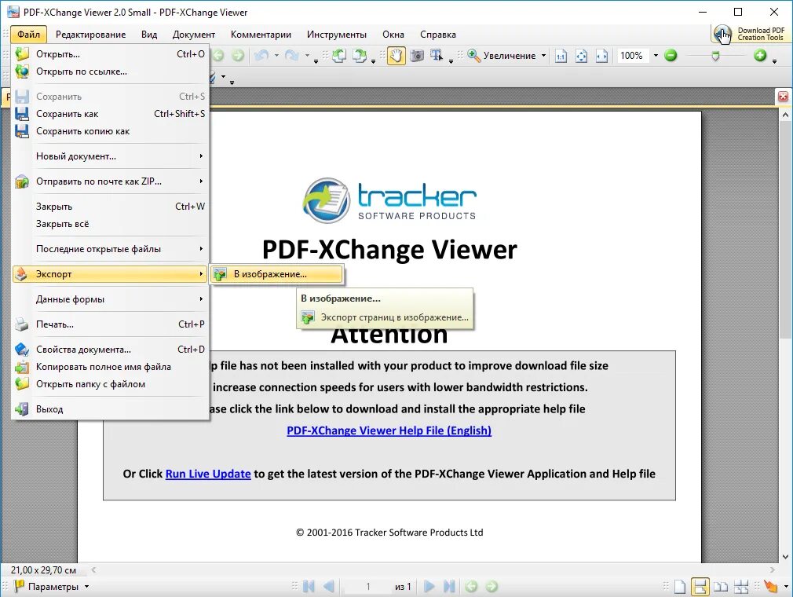The width and height of the screenshot is (793, 597).
Task: Go to previous page in bottom bar
Action: click(329, 586)
